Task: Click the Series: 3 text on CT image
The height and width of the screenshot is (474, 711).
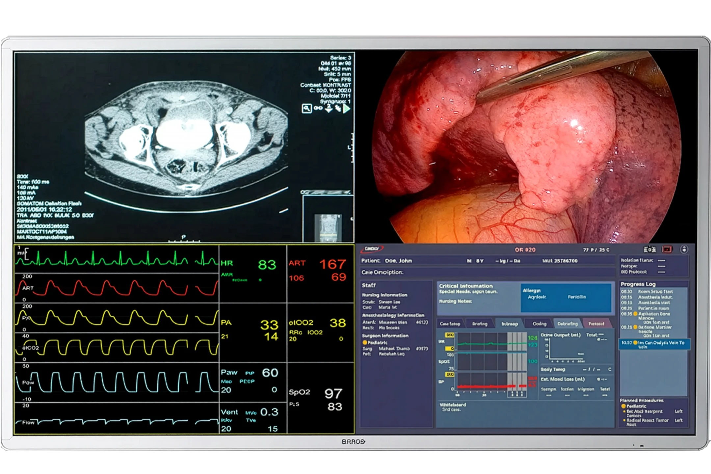Action: (x=340, y=58)
